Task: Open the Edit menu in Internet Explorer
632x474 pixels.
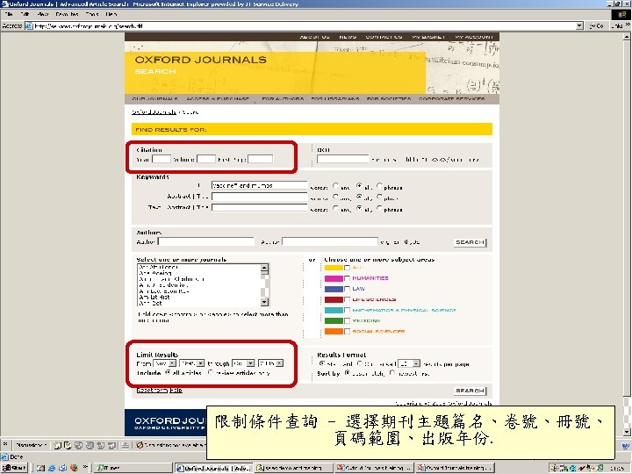Action: pos(25,14)
